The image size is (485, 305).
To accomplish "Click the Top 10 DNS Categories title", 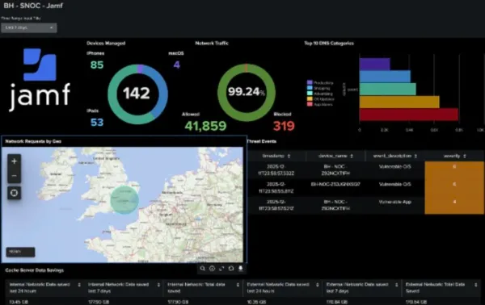I will tap(329, 44).
